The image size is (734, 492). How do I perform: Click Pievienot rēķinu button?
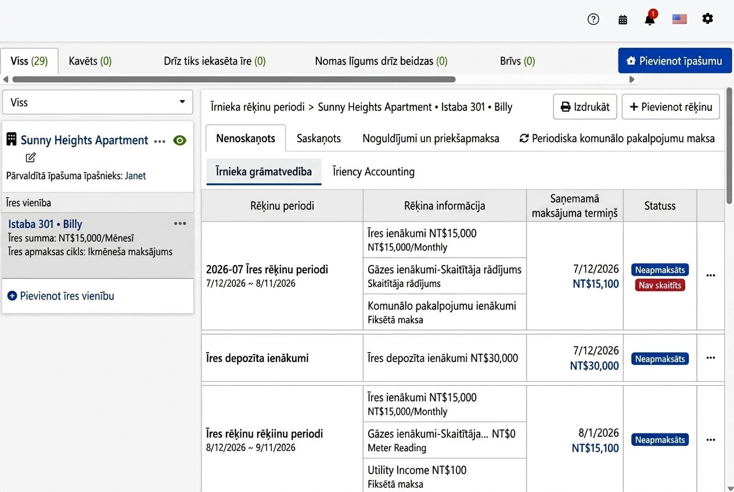[x=671, y=107]
